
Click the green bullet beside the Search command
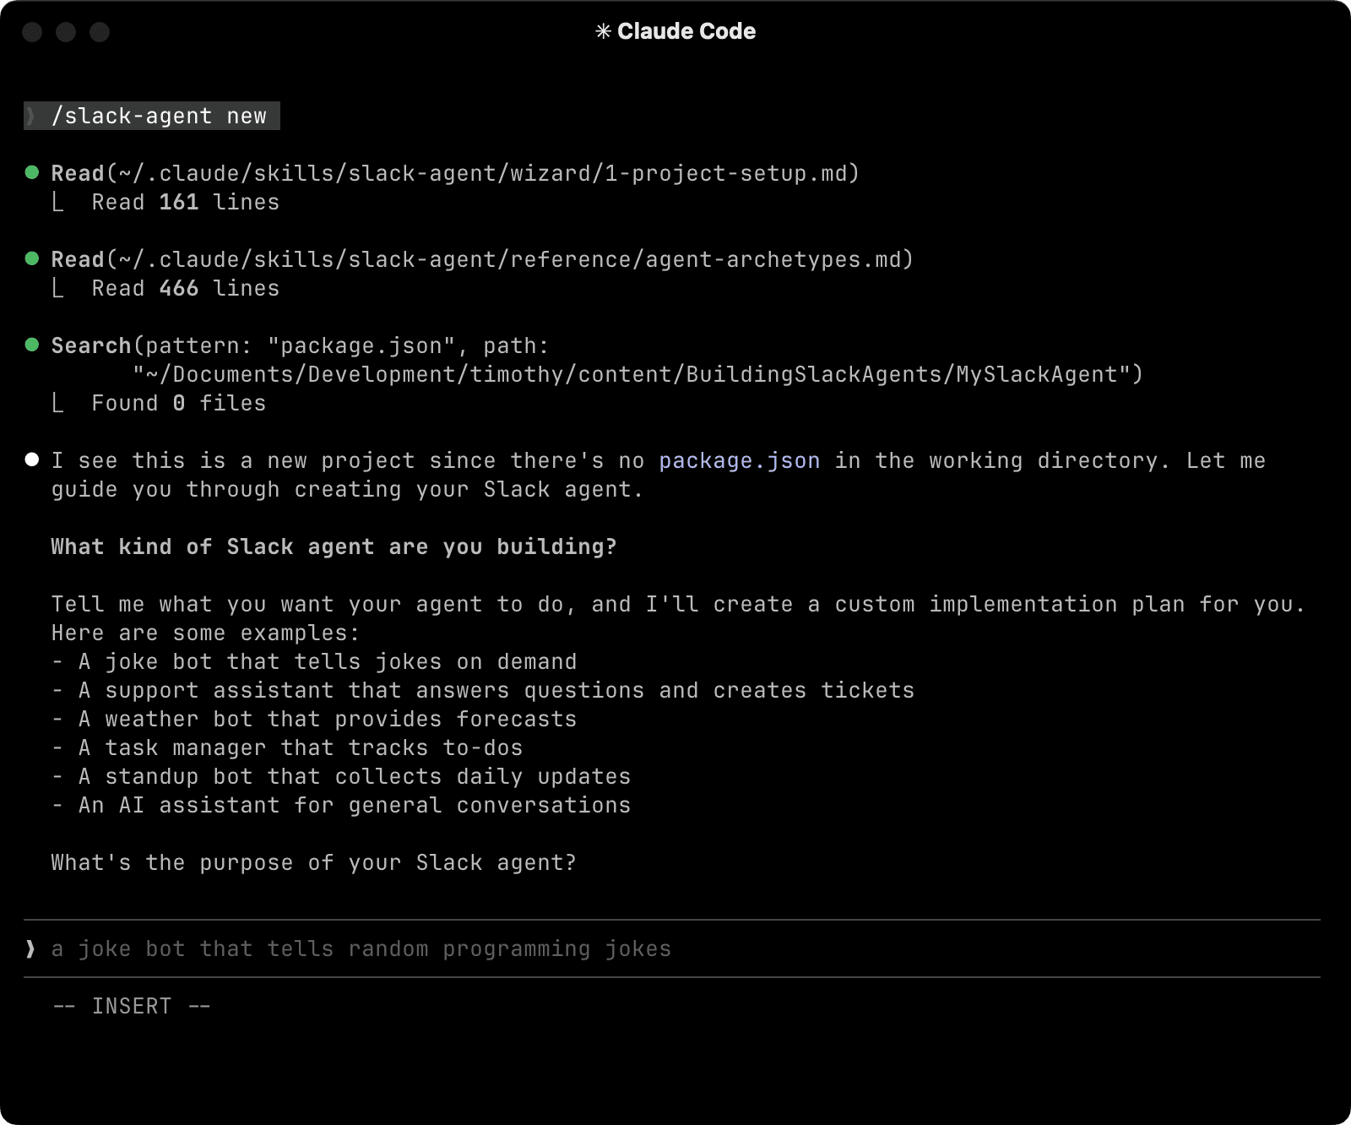(x=32, y=344)
